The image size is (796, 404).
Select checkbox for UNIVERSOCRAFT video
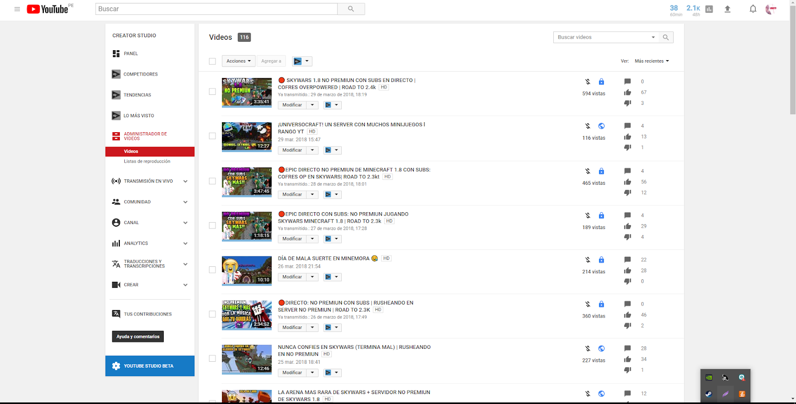212,136
